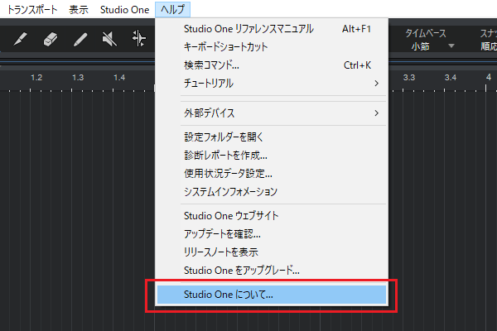Select 検索コマンド... entry

(272, 65)
